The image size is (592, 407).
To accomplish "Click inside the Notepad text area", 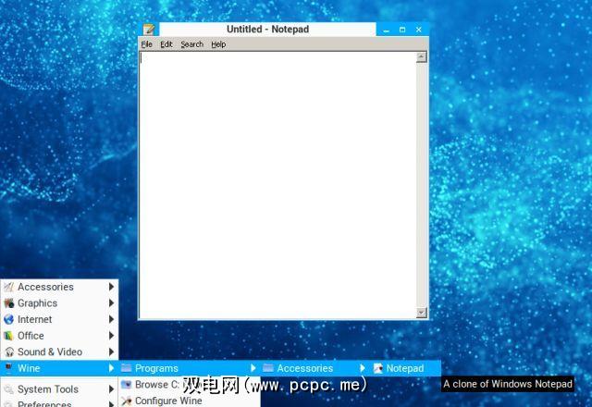I will coord(277,185).
